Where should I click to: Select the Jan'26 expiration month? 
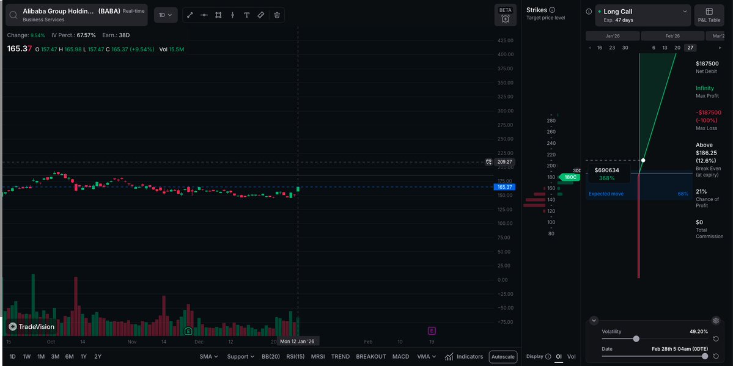click(x=613, y=36)
